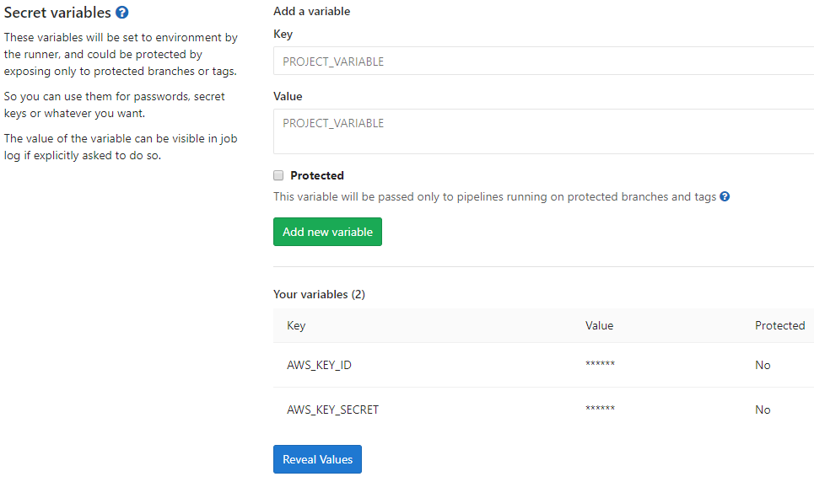Click the Protected checkbox label text
814x482 pixels.
[317, 176]
